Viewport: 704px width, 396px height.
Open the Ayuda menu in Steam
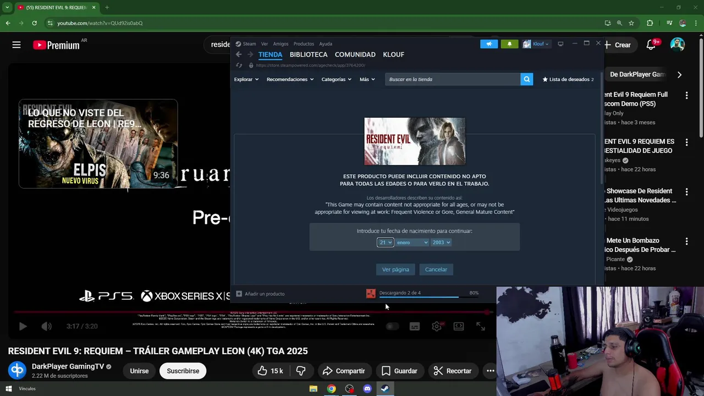(x=326, y=44)
